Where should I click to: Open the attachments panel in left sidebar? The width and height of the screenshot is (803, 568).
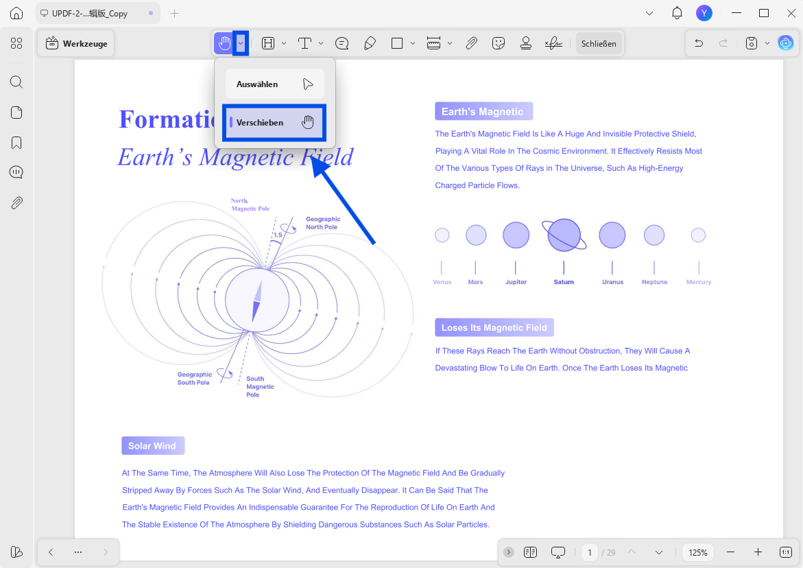16,203
